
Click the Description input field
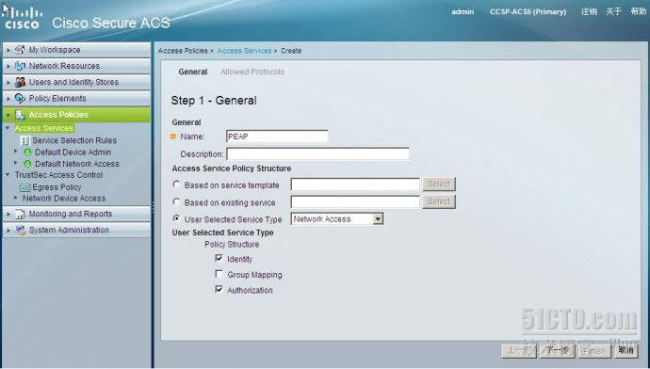point(318,153)
